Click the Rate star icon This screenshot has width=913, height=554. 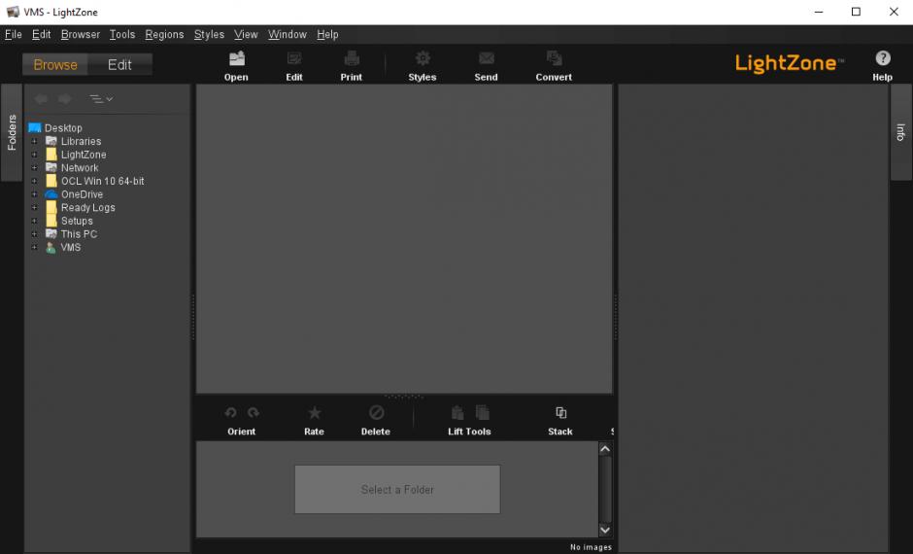[314, 412]
